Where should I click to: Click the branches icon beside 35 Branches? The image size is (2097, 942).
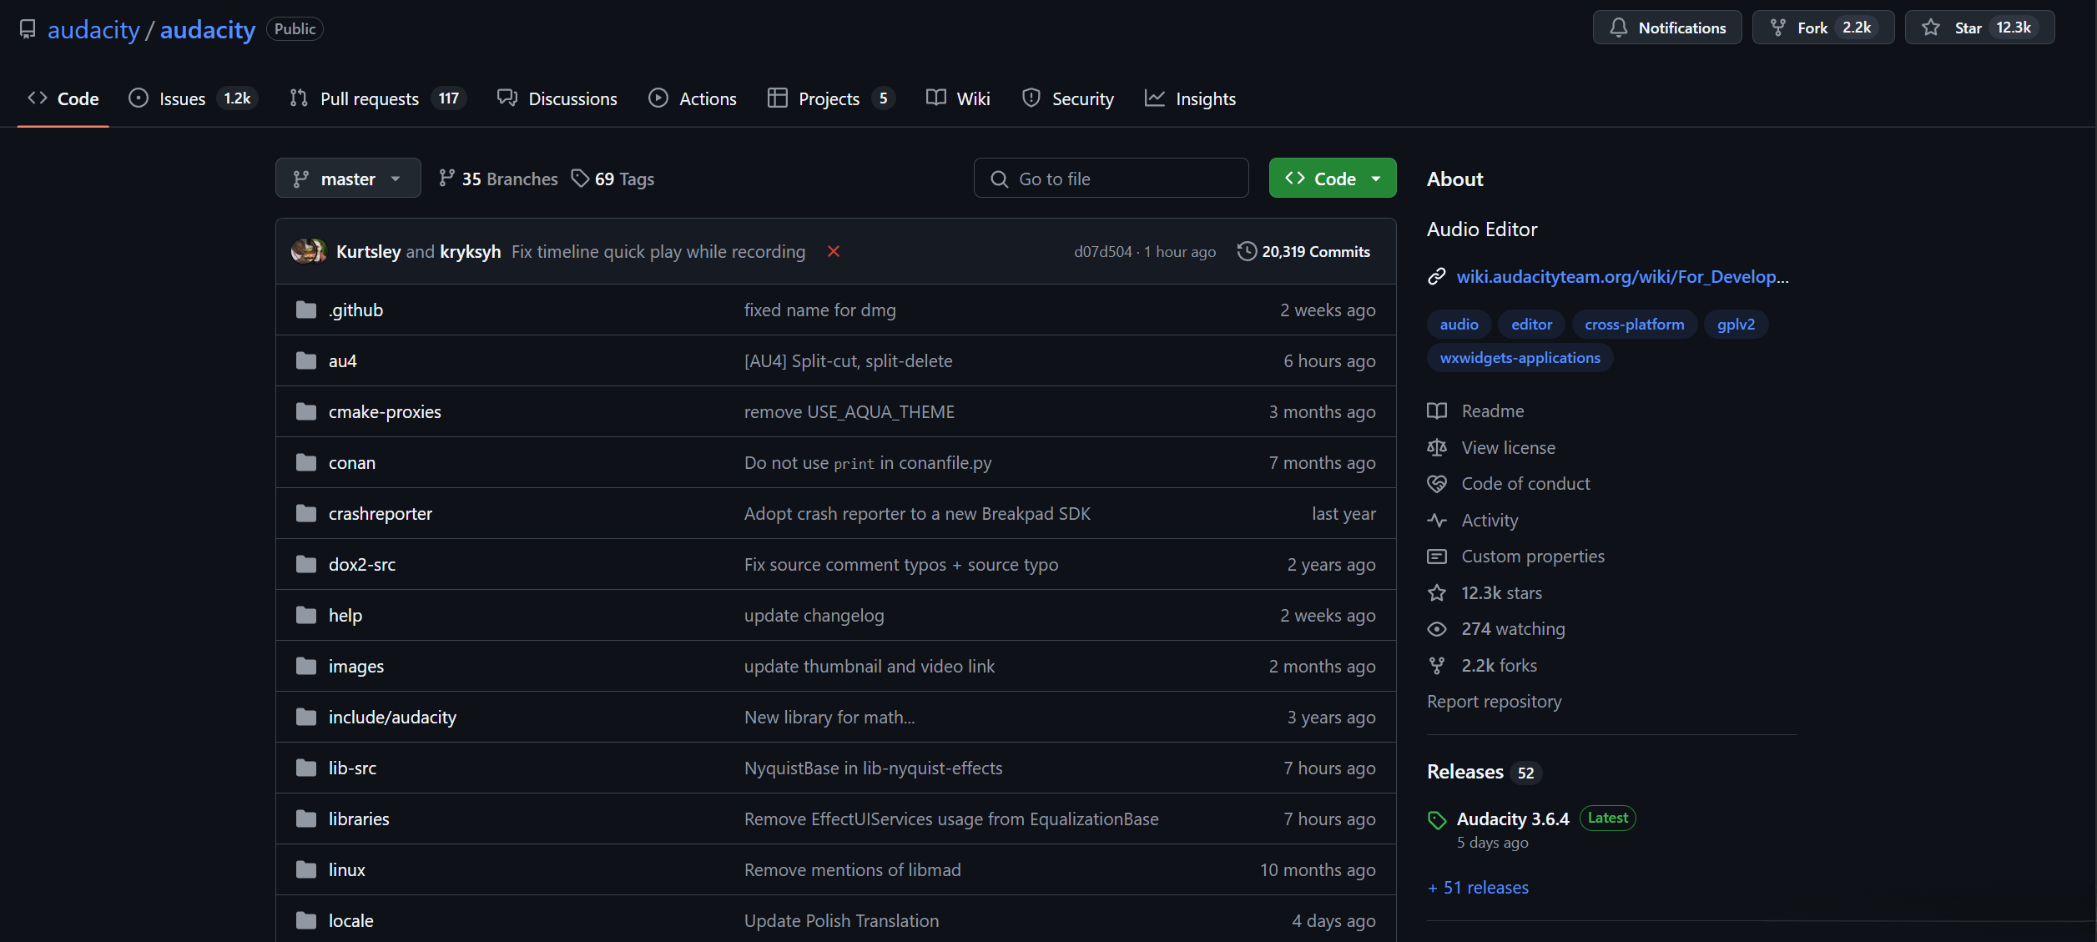coord(447,178)
